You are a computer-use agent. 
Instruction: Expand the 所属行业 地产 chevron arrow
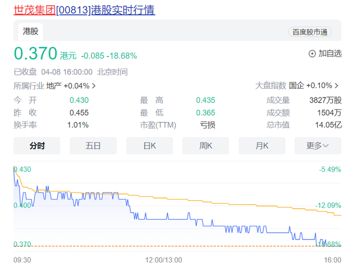pos(94,85)
